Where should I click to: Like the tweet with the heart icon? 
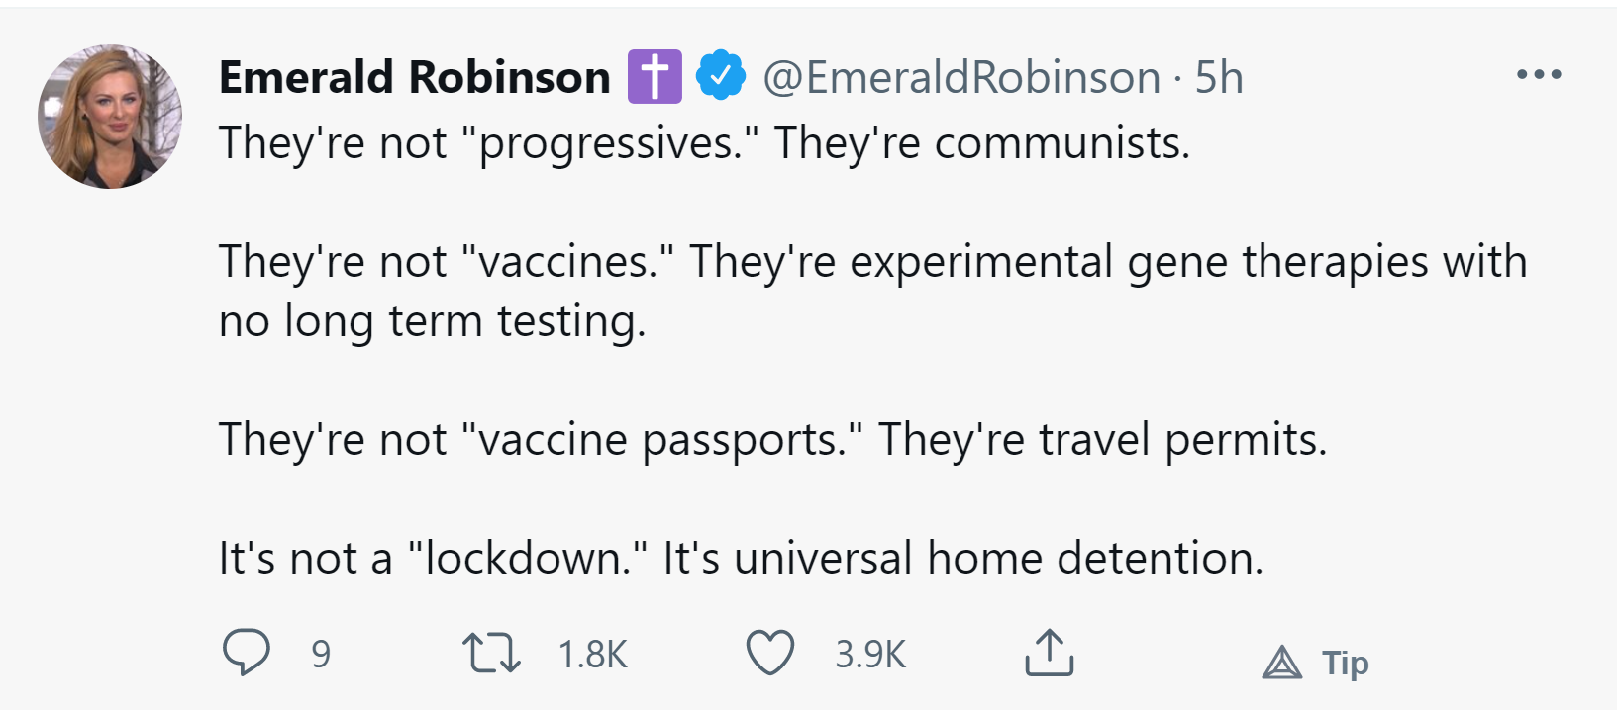(x=769, y=653)
